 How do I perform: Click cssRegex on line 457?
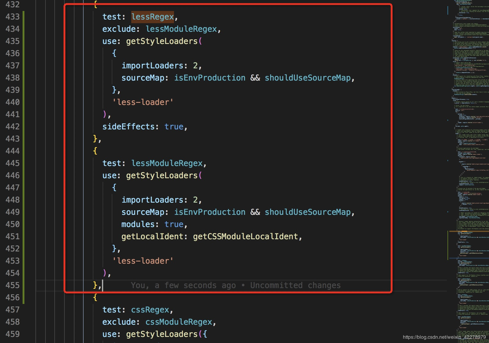pyautogui.click(x=150, y=310)
